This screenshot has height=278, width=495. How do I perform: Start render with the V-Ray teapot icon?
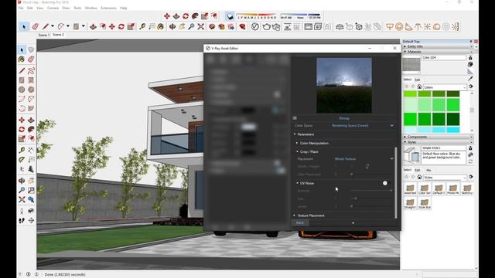tap(266, 27)
